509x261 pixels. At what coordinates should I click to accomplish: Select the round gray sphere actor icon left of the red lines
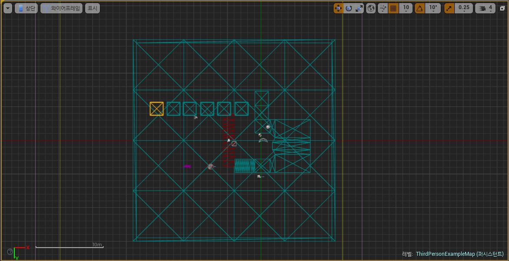click(211, 167)
